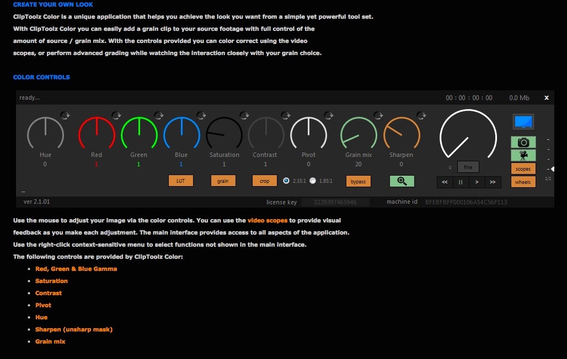Click the Hue knob dial
Image resolution: width=567 pixels, height=359 pixels.
46,133
